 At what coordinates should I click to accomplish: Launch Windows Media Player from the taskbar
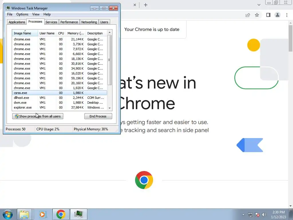tap(42, 214)
